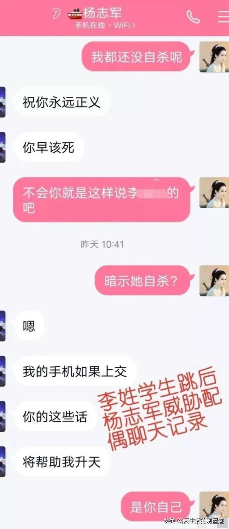This screenshot has height=529, width=229.
Task: Expand the 手机在线 - WiFi status chevron
Action: click(134, 25)
